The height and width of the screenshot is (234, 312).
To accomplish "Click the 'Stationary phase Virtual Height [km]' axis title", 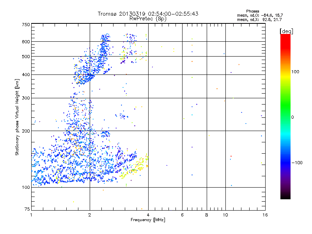I will point(17,117).
